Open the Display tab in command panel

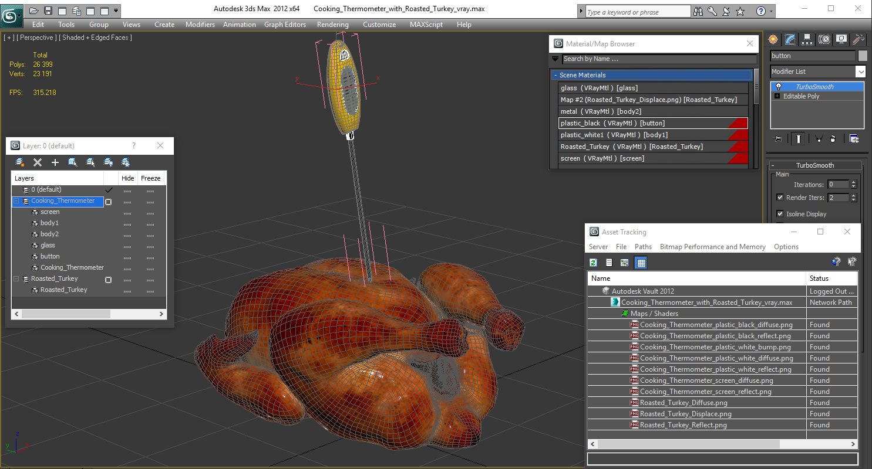[x=841, y=39]
